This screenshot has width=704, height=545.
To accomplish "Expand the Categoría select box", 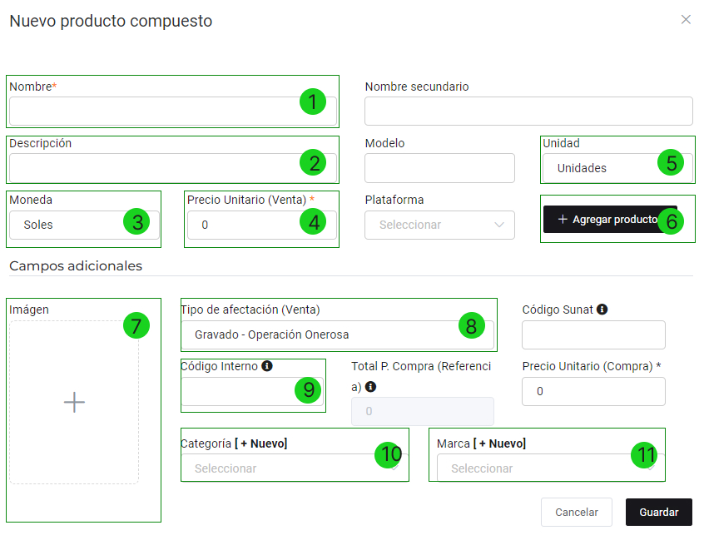I will tap(283, 468).
